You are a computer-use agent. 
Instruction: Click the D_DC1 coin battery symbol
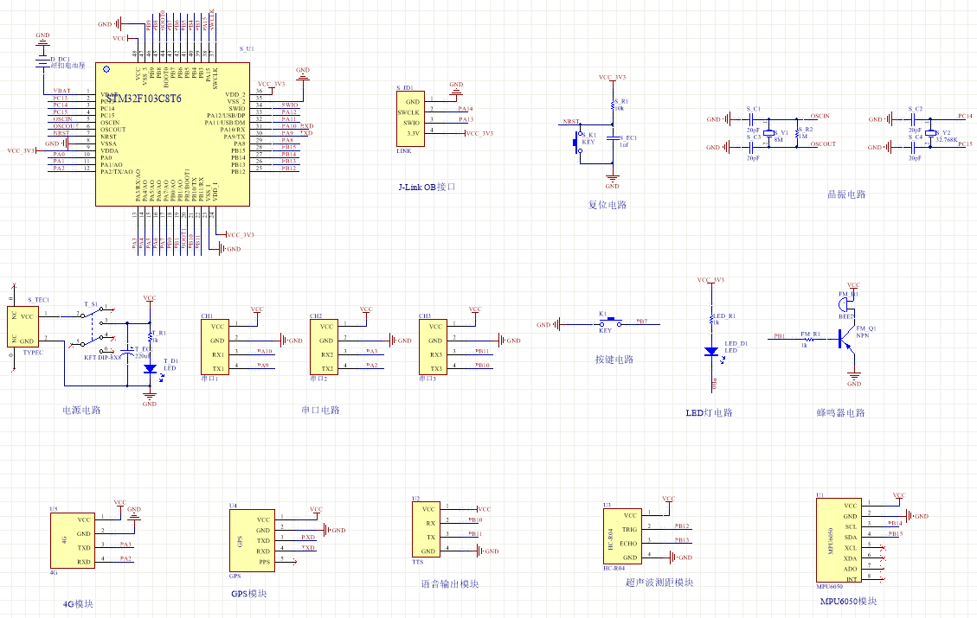(42, 61)
